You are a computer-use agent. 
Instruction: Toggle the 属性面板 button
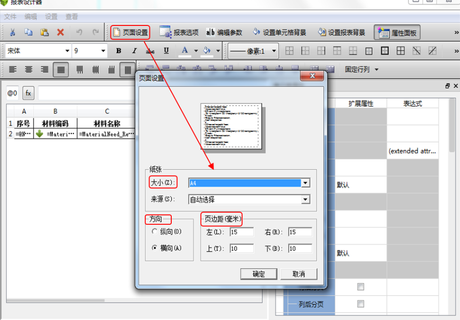coord(397,33)
